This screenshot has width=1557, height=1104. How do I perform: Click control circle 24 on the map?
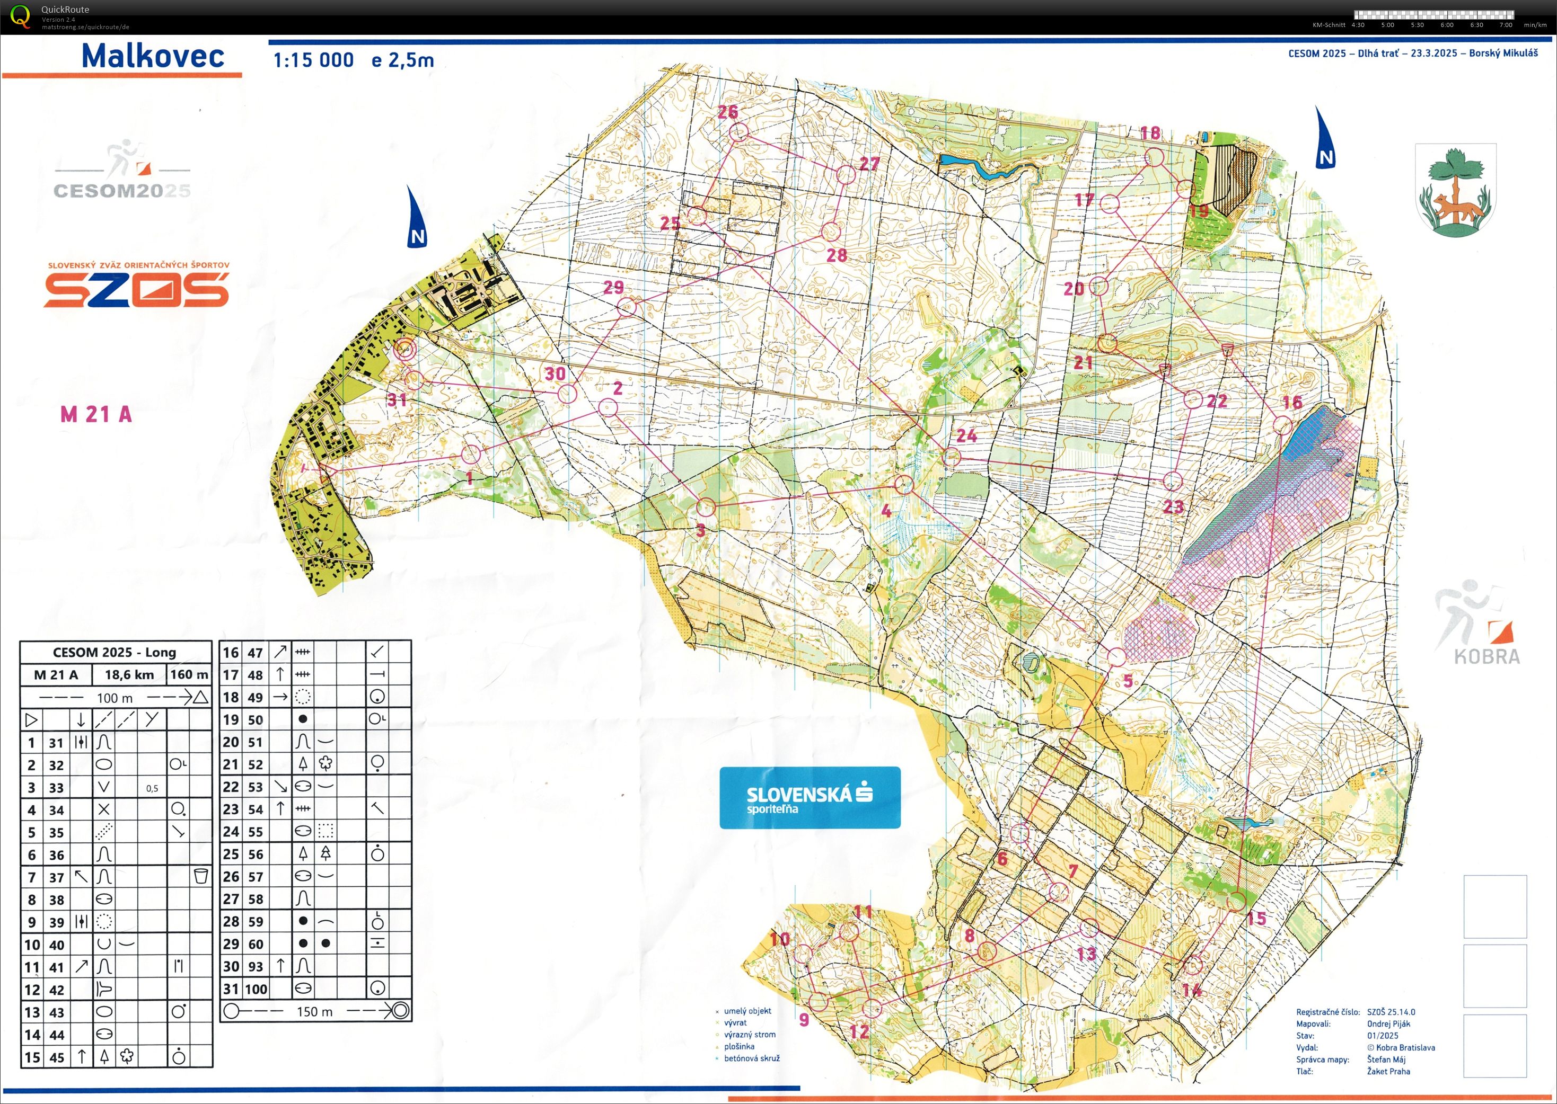point(951,456)
